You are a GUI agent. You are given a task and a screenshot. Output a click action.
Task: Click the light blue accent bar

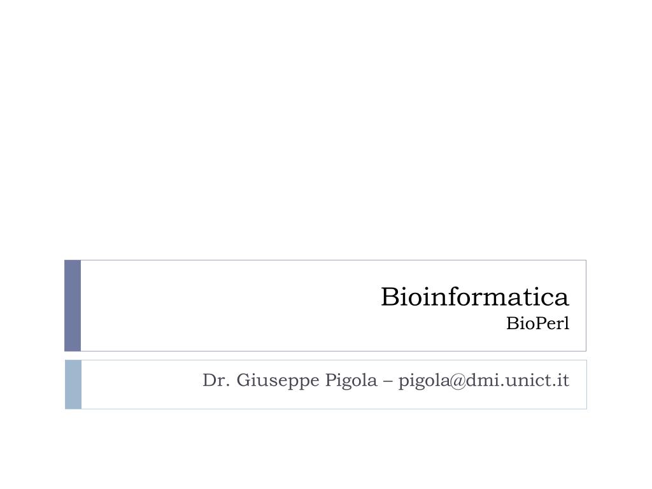(x=73, y=385)
